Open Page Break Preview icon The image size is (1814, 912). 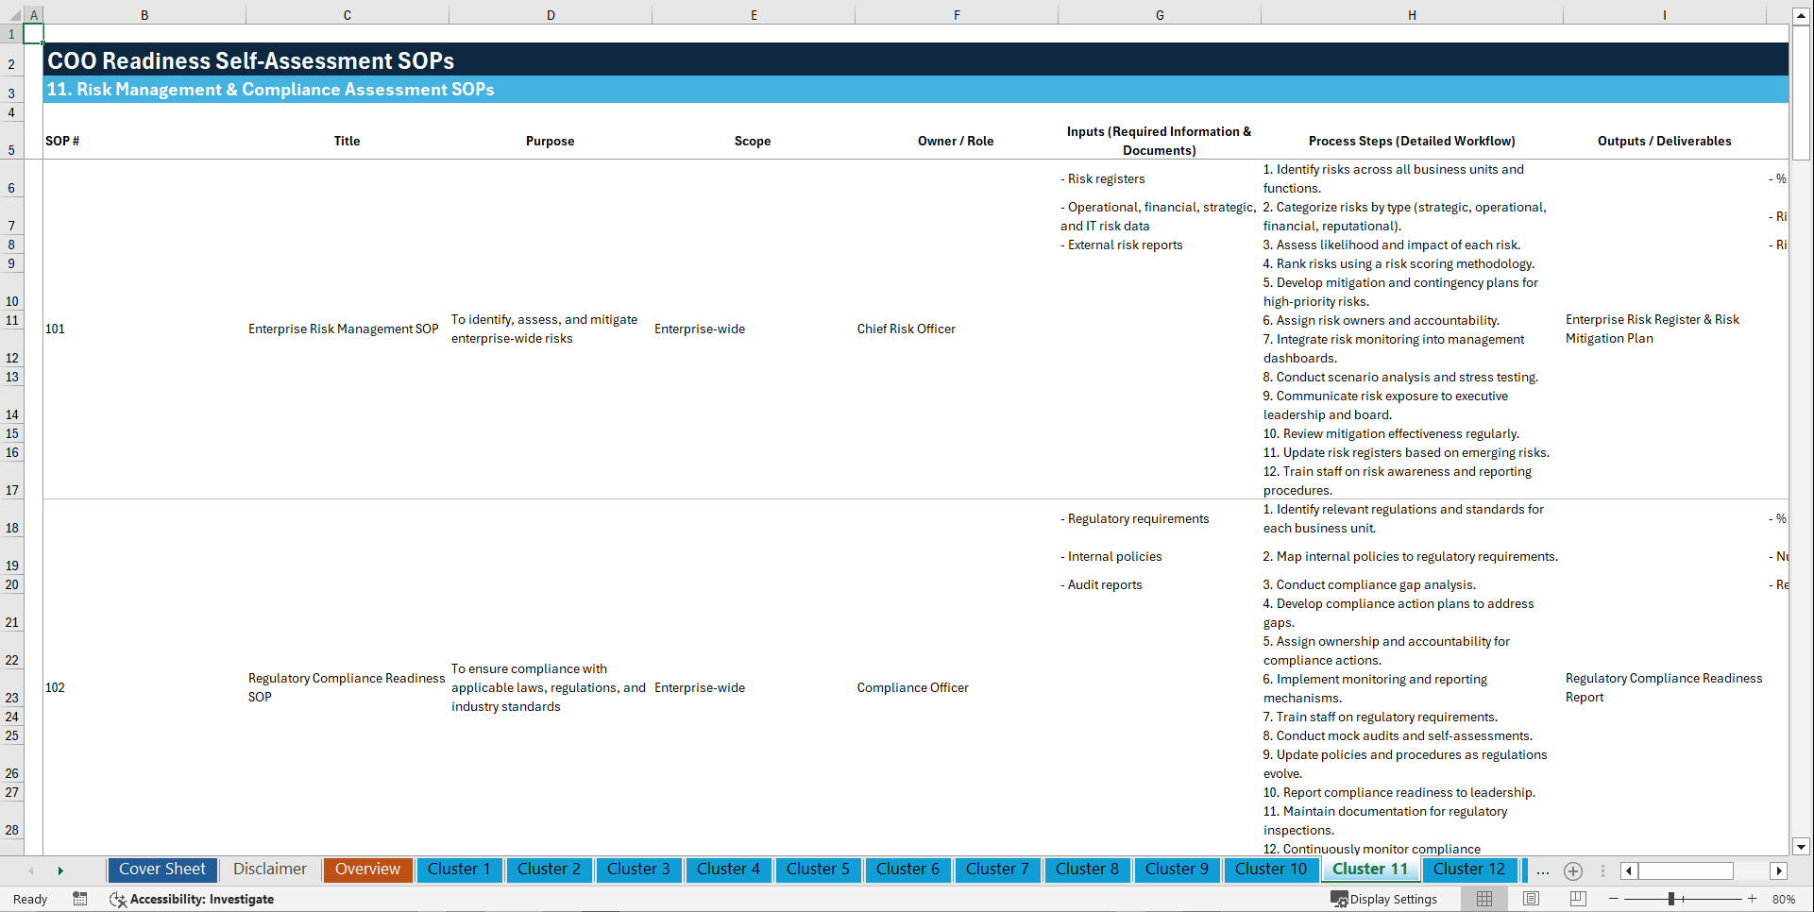tap(1578, 899)
